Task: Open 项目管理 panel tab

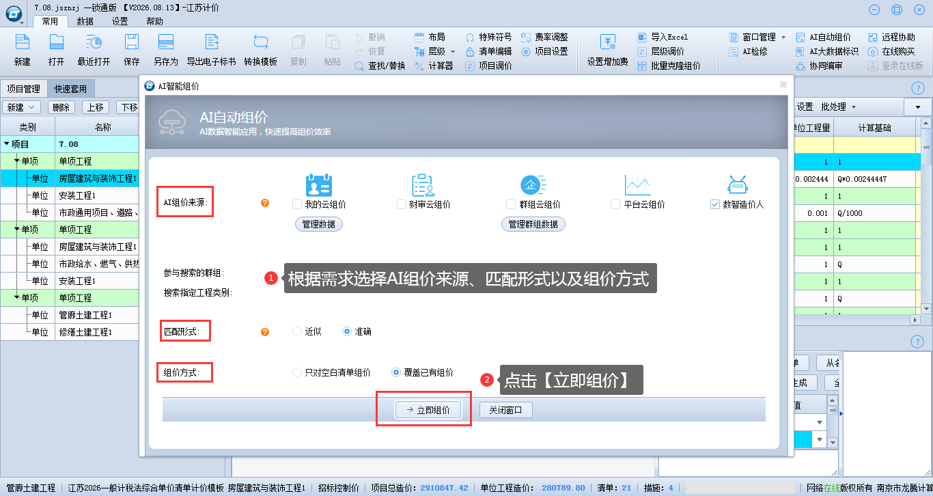Action: pos(24,89)
